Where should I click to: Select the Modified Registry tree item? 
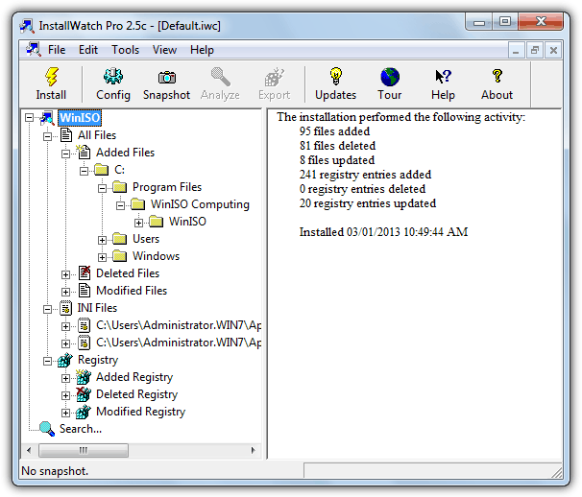click(x=140, y=412)
